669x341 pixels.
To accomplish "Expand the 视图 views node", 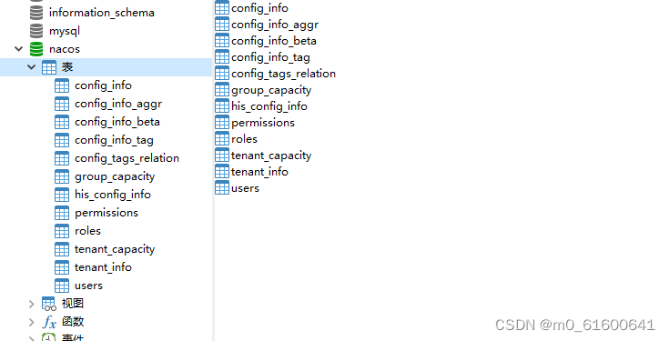I will (x=31, y=304).
